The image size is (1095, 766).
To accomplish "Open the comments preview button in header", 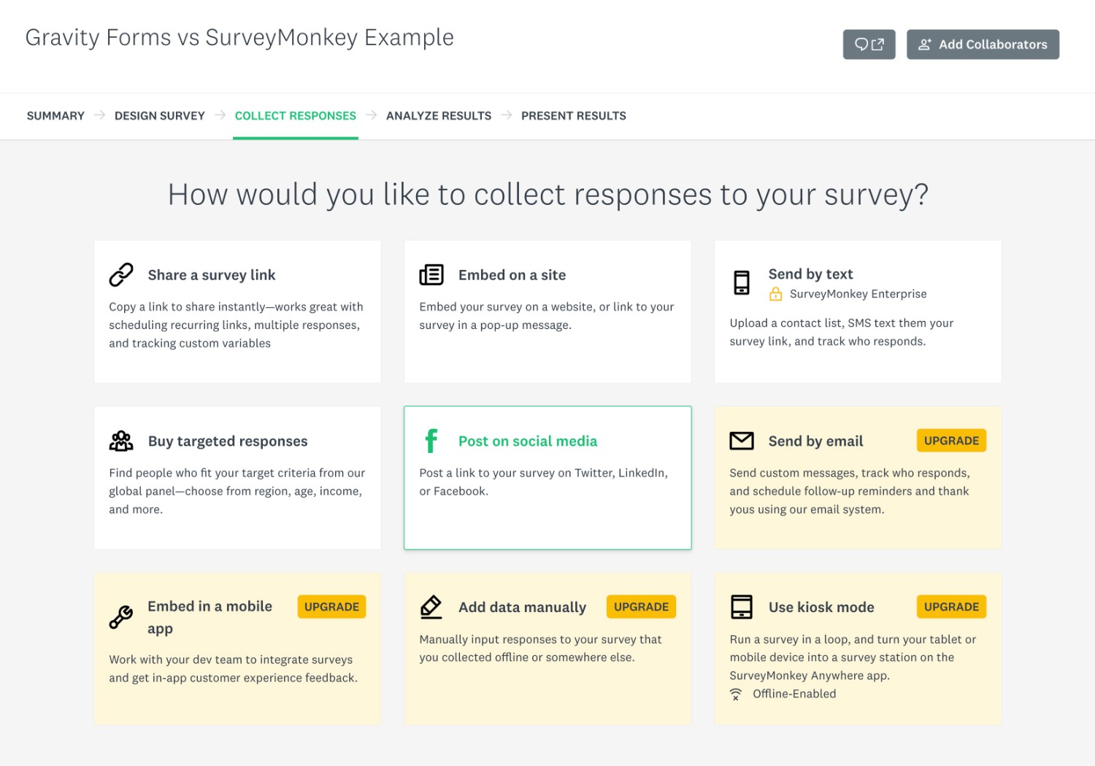I will [x=869, y=45].
